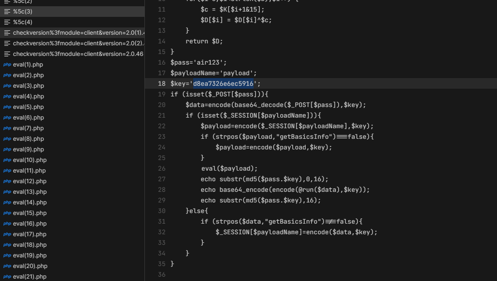
Task: Open eval(20).php in the file list
Action: point(72,266)
